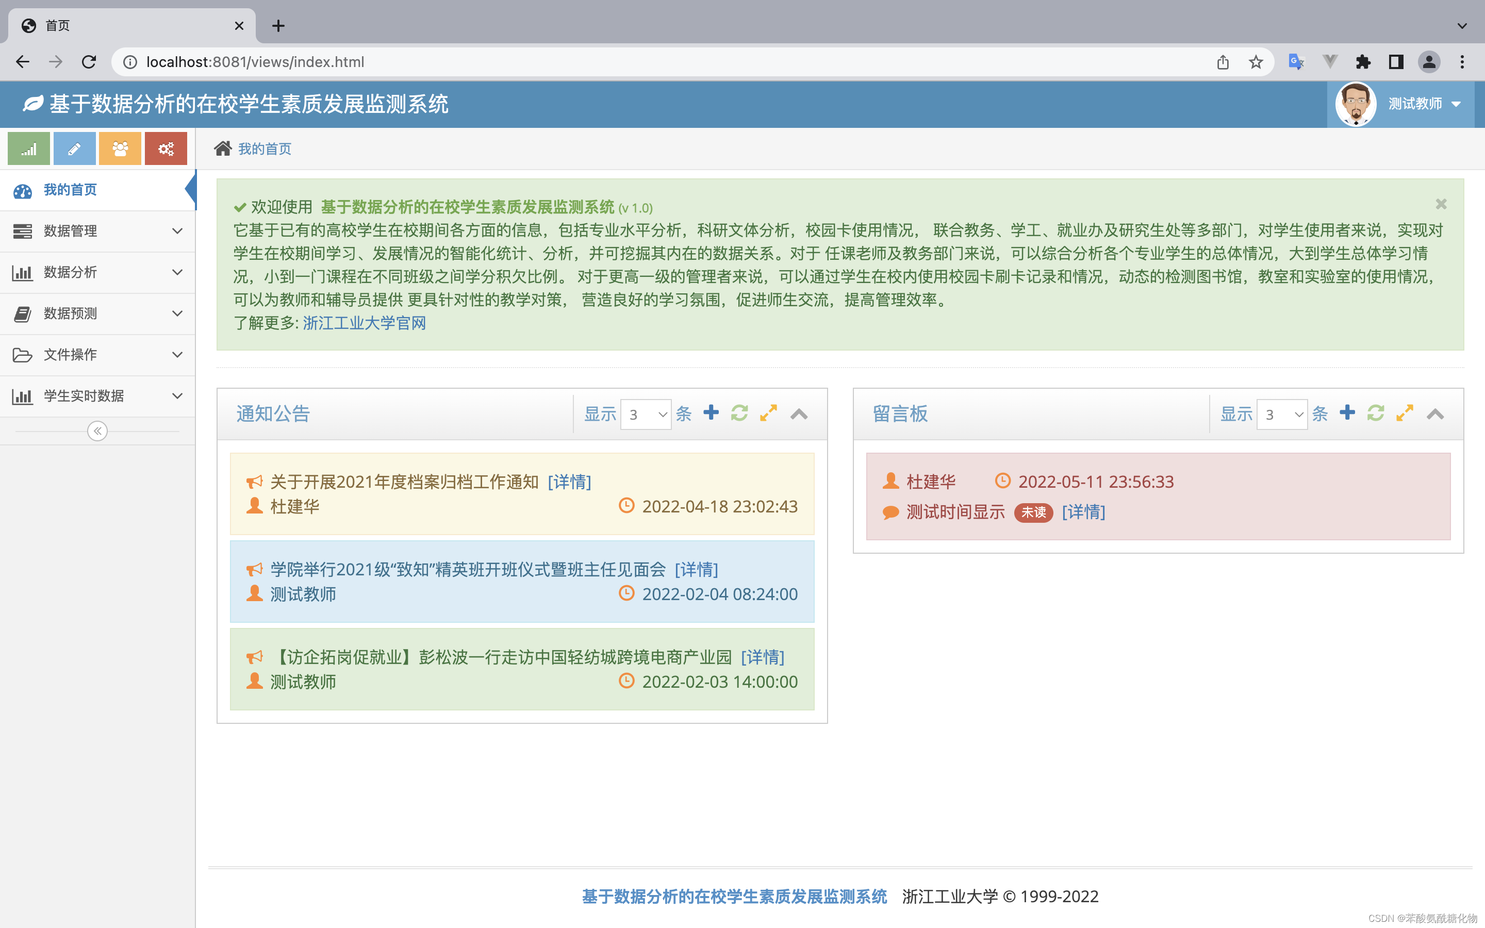
Task: Click the orange users shortcut button
Action: click(x=120, y=148)
